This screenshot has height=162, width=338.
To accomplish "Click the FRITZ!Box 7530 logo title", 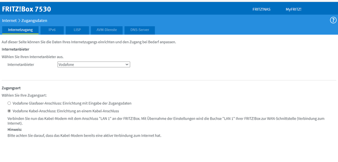I will tap(26, 9).
